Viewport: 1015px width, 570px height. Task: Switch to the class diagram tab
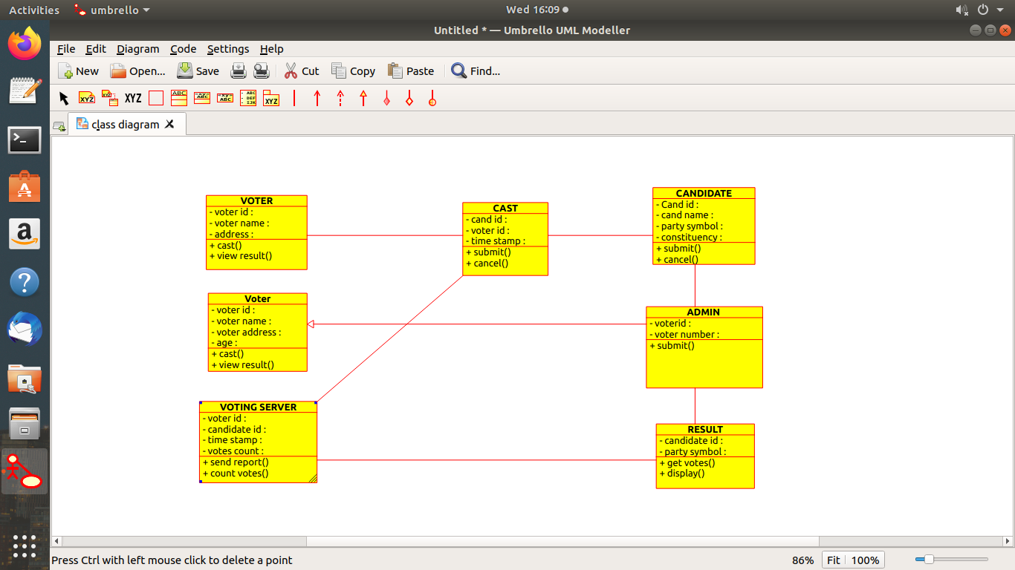coord(126,124)
